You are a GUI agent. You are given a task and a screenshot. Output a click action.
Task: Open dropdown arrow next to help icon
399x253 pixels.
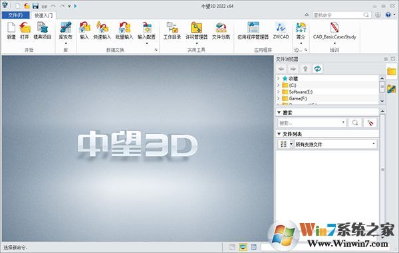tap(394, 15)
